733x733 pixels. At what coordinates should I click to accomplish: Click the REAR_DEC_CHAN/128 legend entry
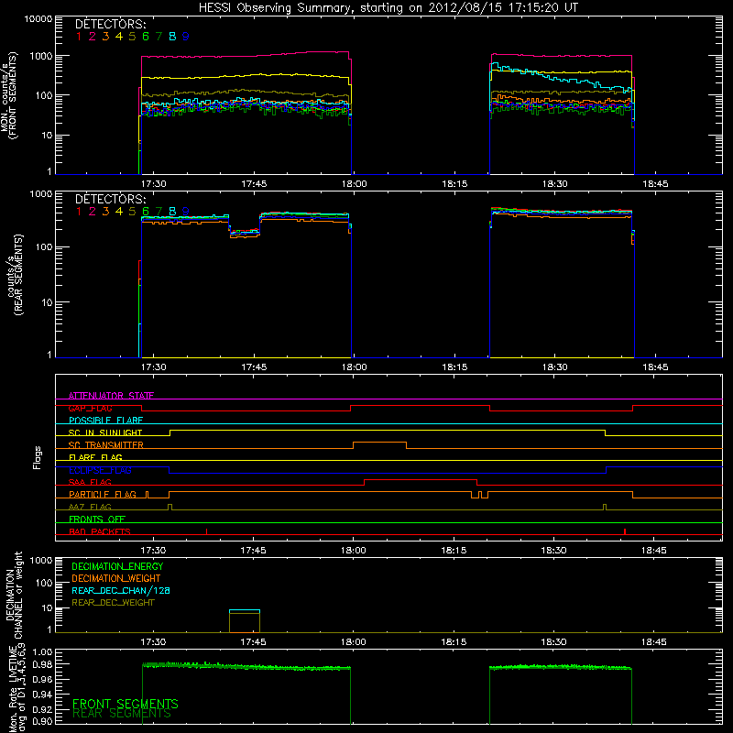[121, 591]
